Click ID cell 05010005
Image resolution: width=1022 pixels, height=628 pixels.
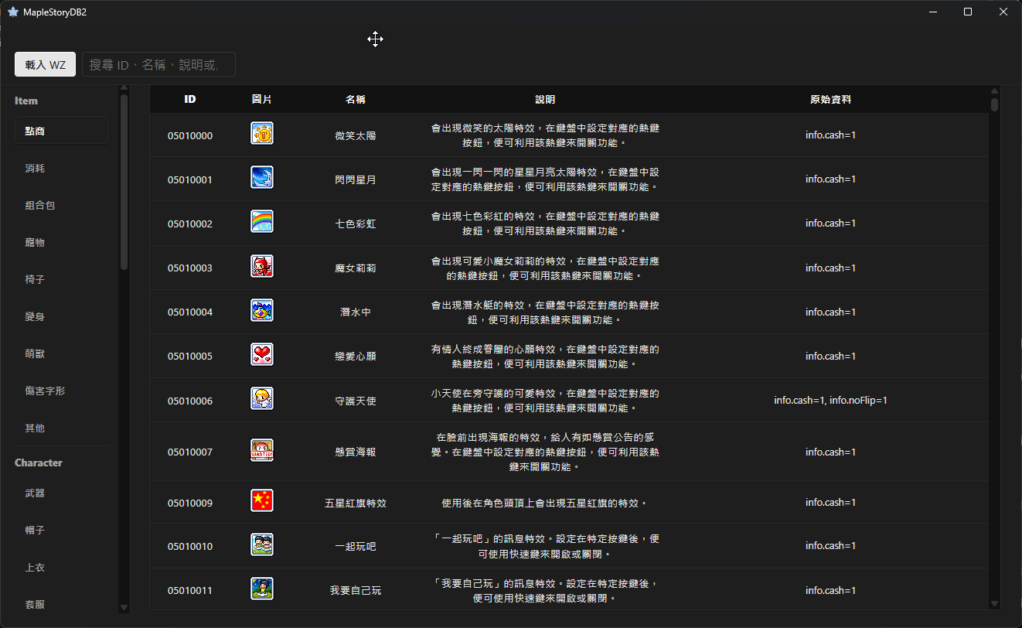tap(190, 357)
